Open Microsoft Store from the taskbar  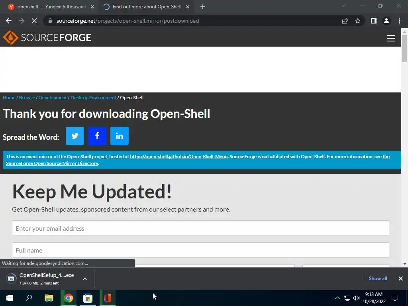pos(88,298)
